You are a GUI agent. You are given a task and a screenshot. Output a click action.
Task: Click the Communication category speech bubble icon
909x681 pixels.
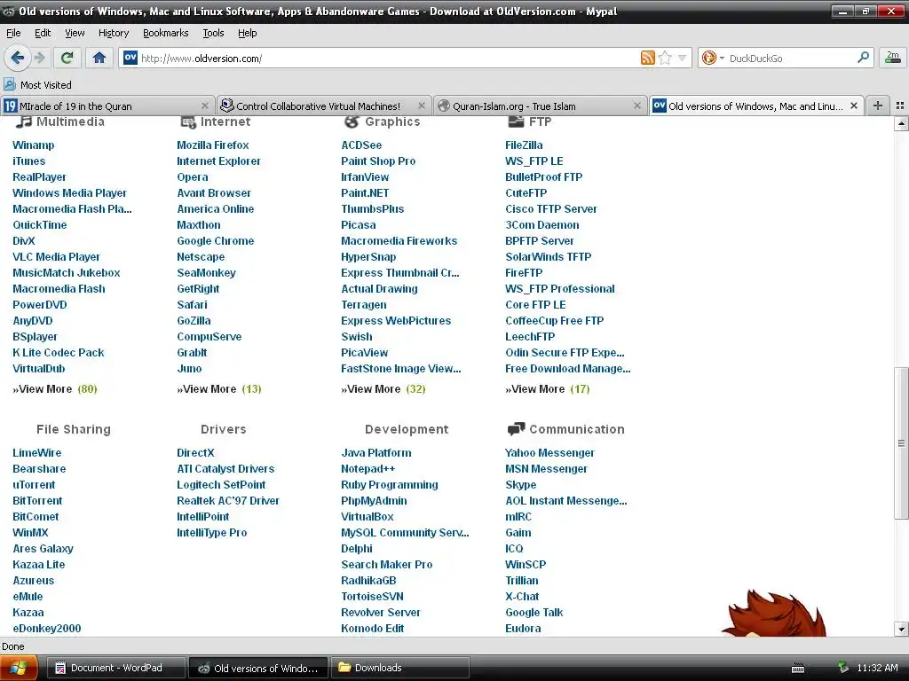pos(516,429)
